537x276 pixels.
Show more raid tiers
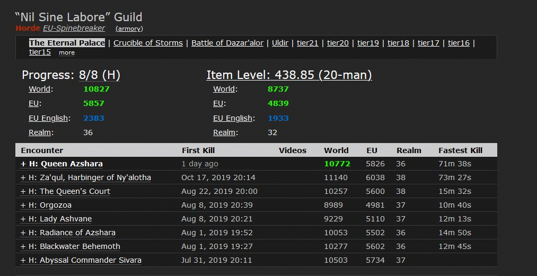(67, 52)
